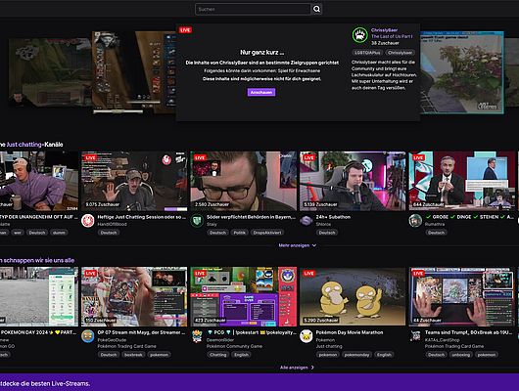
Task: Open the 24h+ Subathon title
Action: tap(333, 217)
